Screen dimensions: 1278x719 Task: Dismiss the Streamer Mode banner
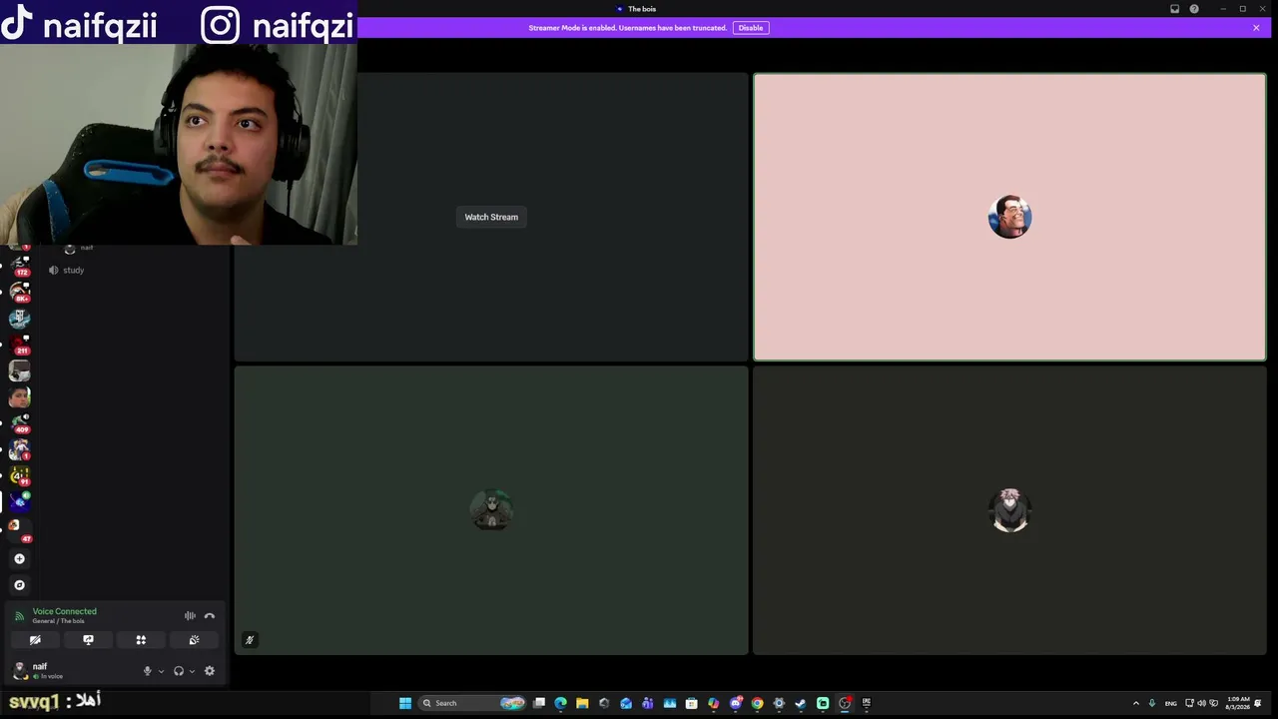tap(1256, 28)
